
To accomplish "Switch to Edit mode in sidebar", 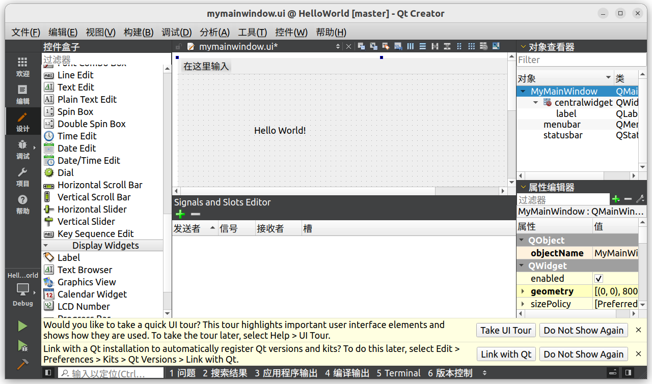I will pos(22,94).
